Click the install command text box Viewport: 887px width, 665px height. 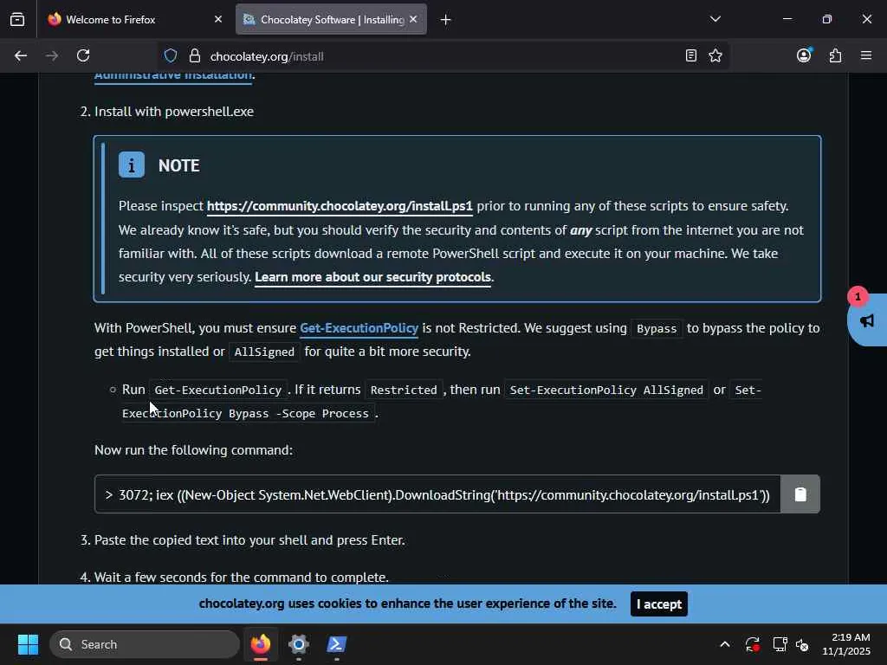[437, 494]
